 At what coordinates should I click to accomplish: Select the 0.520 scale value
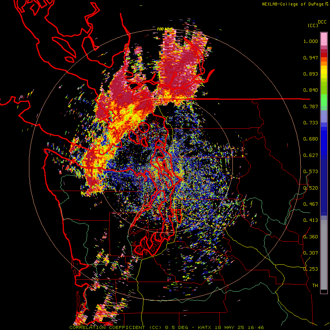pos(311,188)
